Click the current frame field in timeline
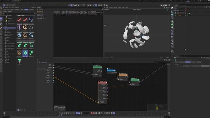This screenshot has height=118, width=210. click(x=86, y=113)
